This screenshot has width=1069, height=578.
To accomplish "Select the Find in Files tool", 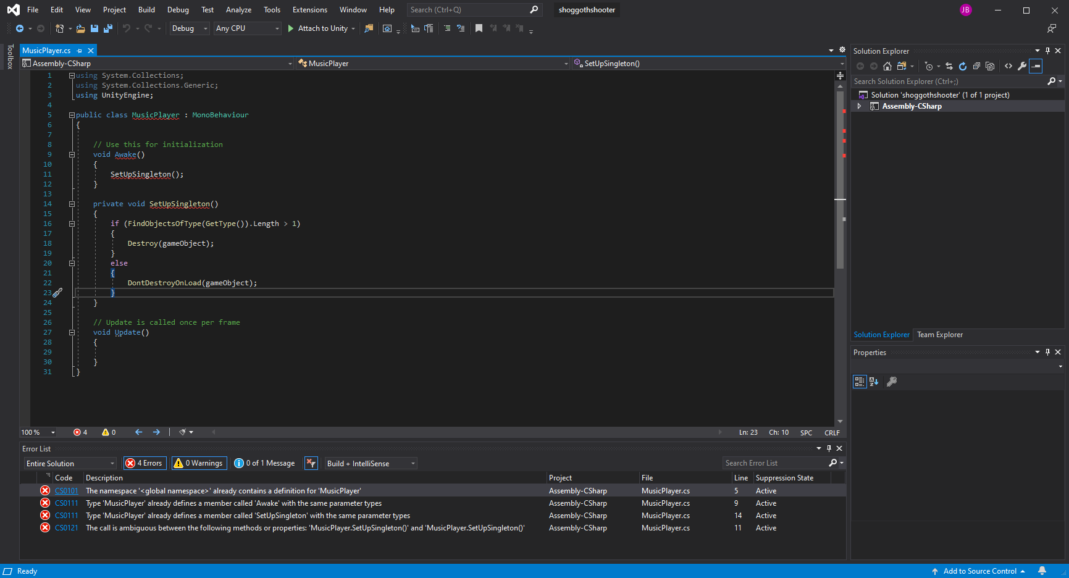I will pos(369,28).
